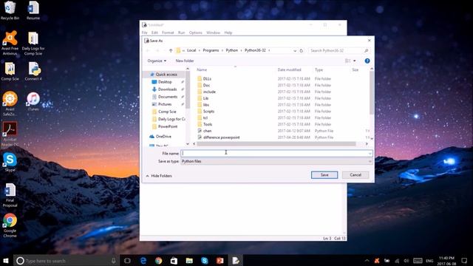
Task: Click the Search Python36-32 box
Action: 339,51
